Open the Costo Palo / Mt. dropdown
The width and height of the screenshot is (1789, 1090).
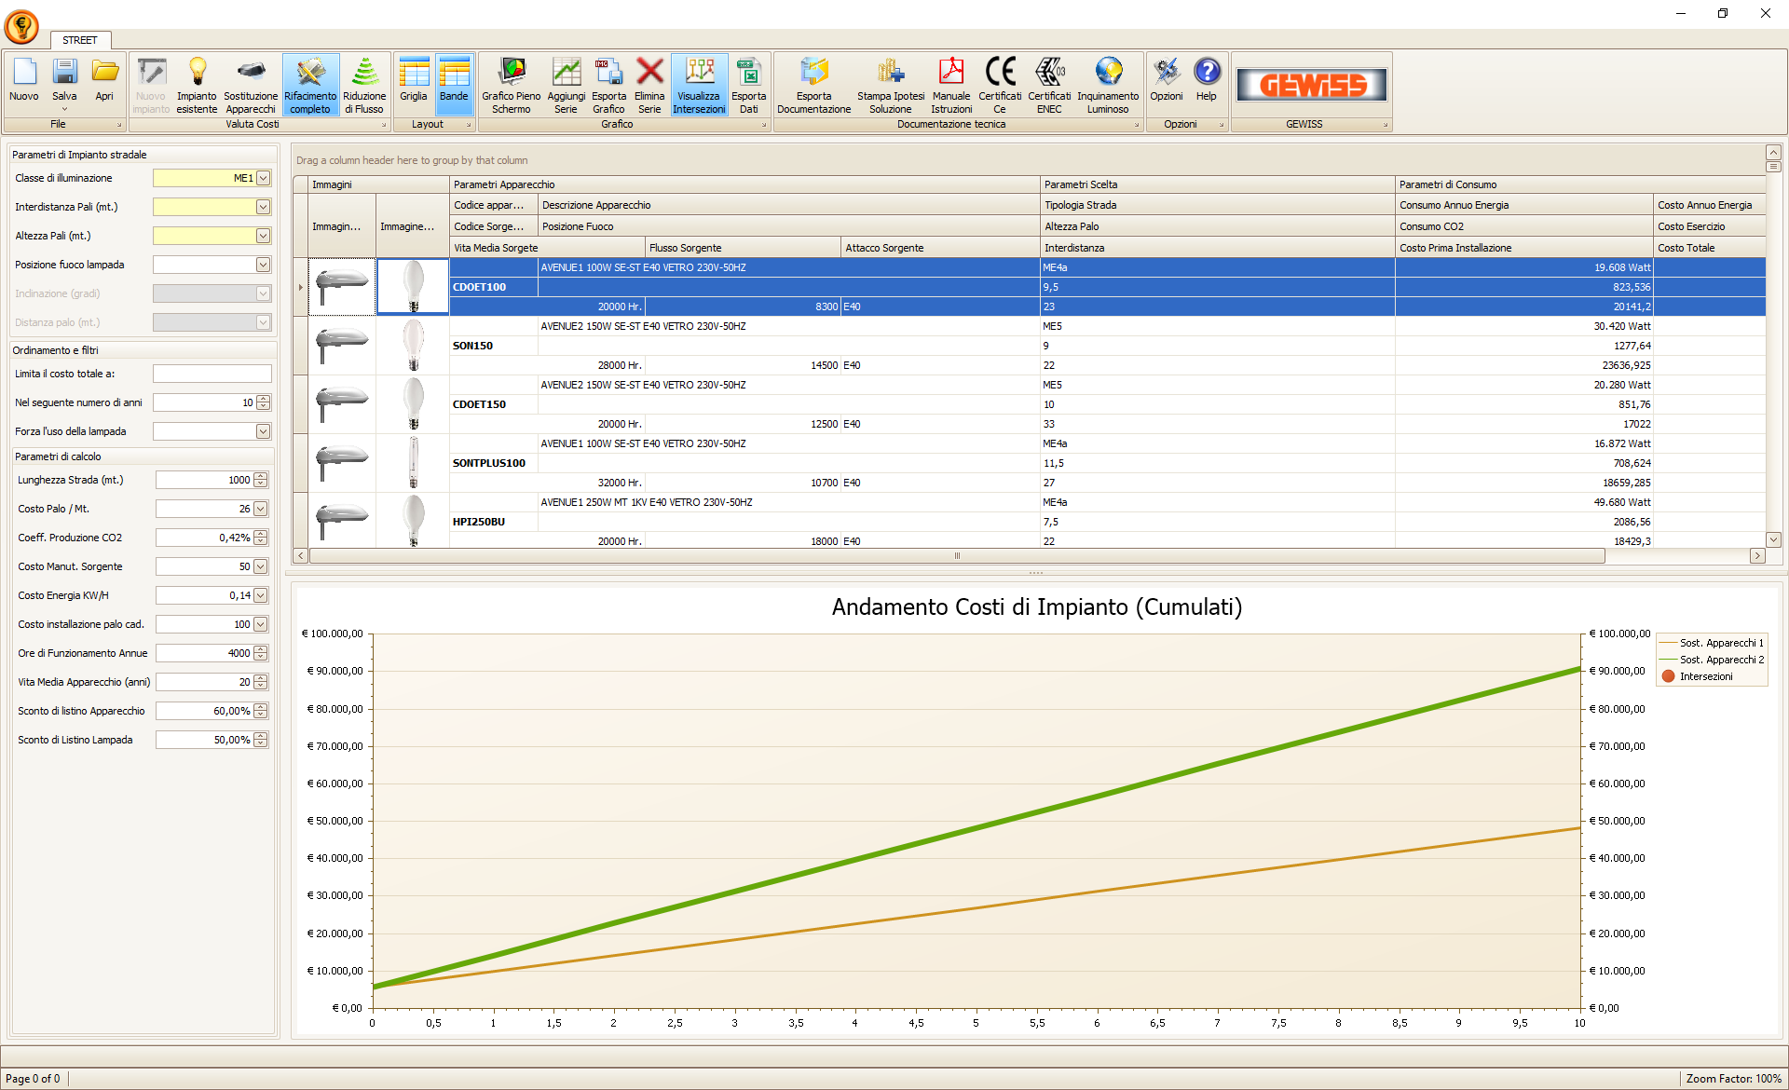(x=261, y=509)
